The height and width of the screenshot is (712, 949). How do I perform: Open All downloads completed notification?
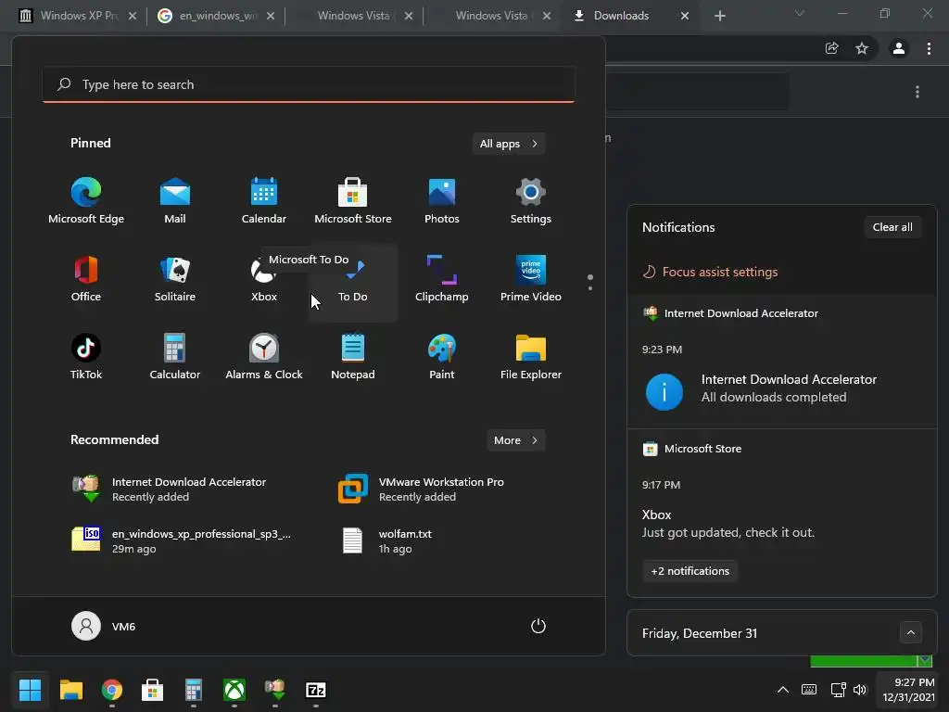tap(782, 388)
